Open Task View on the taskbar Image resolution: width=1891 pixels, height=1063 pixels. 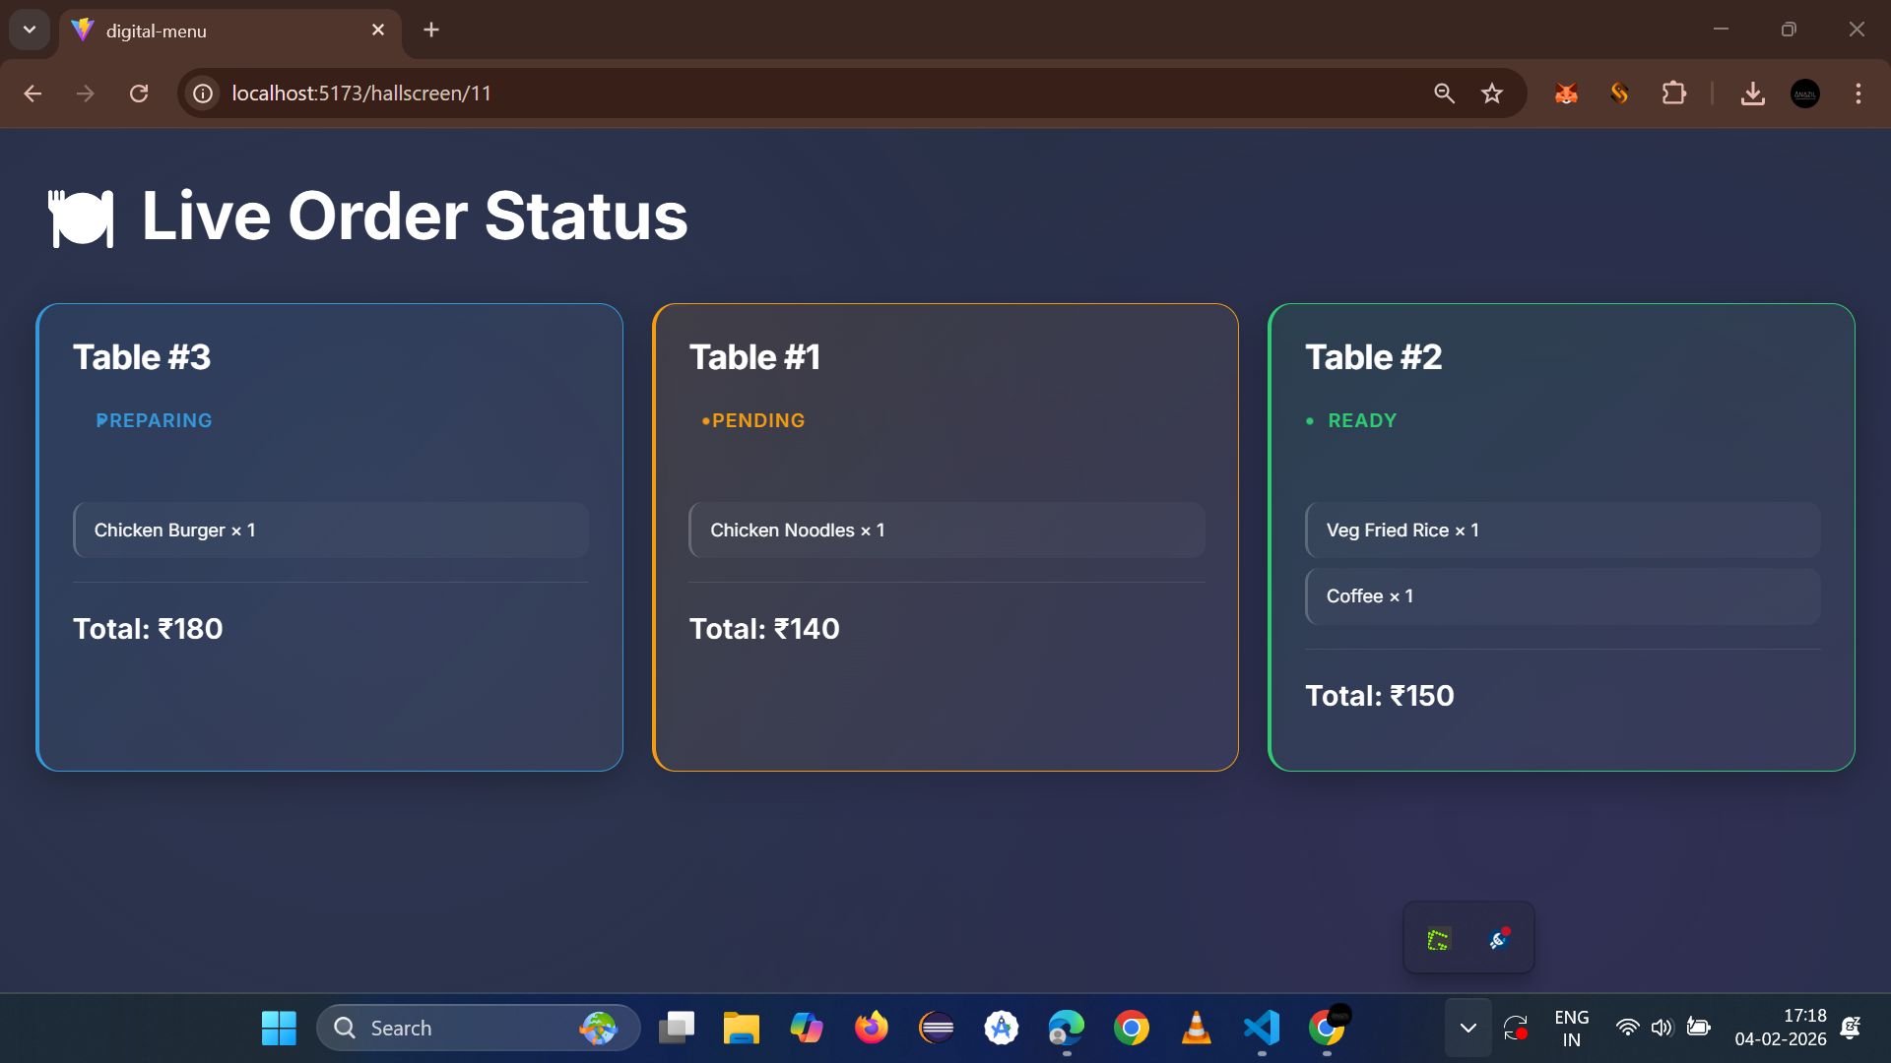[677, 1029]
